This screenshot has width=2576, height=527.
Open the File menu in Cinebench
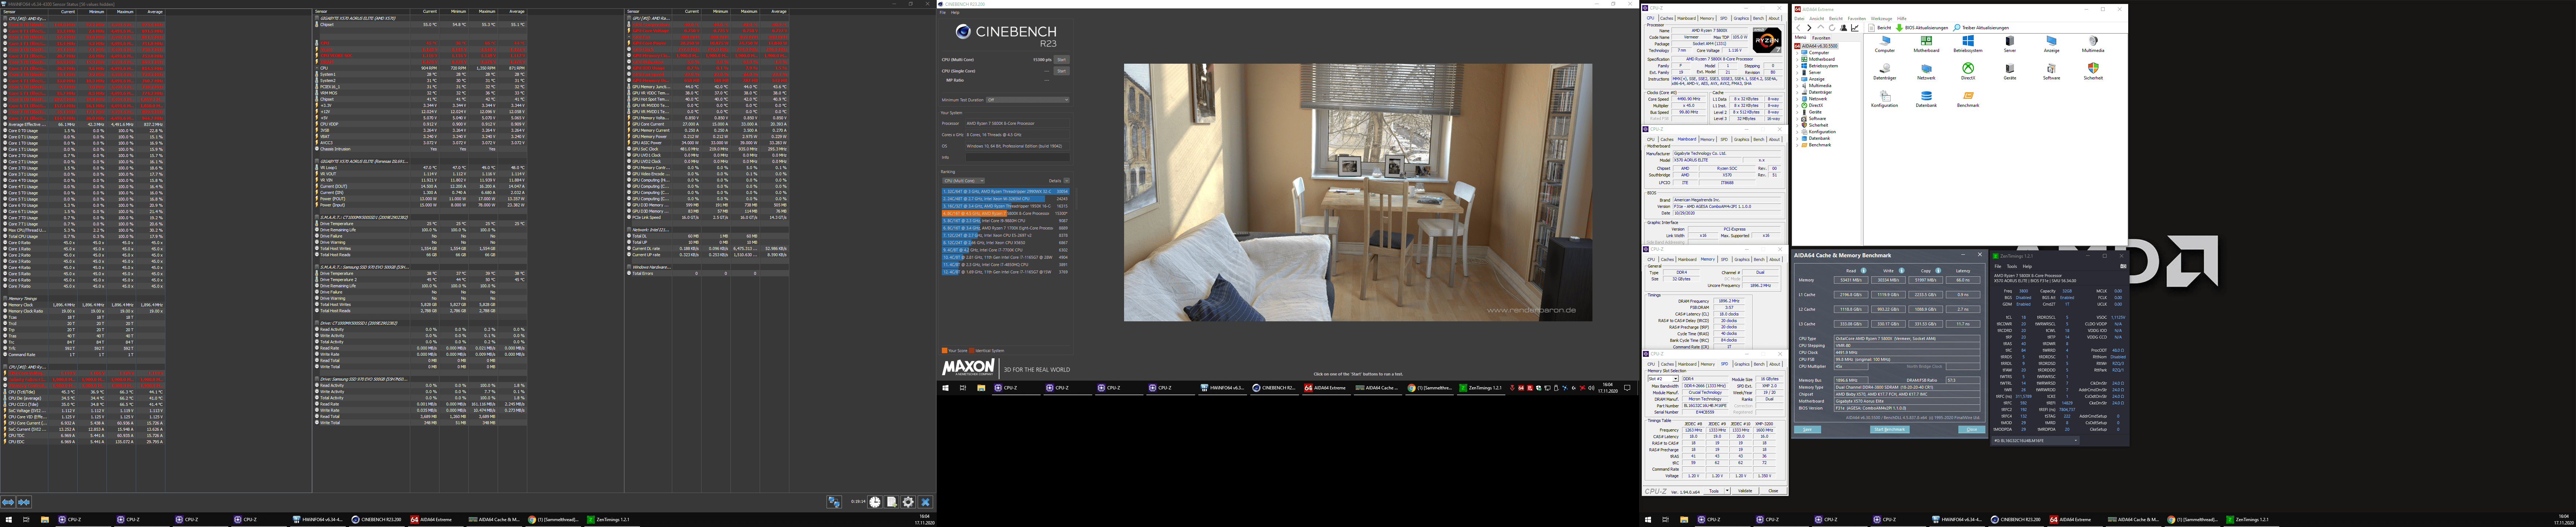point(943,12)
